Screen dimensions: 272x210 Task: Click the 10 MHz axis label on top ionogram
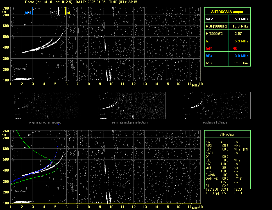111,84
